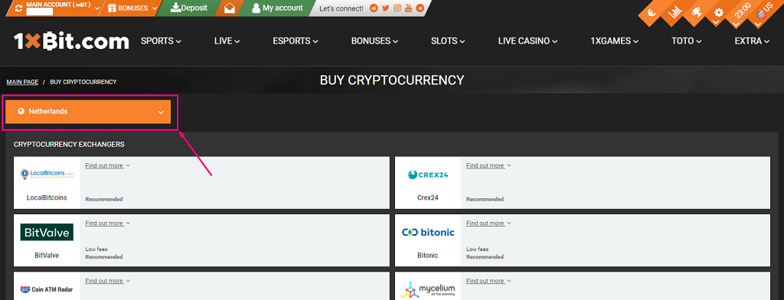Screen dimensions: 784x300
Task: Click the Crex24 logo
Action: (428, 174)
